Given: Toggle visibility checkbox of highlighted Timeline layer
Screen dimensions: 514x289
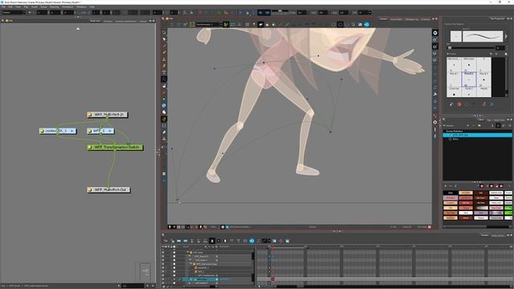Looking at the screenshot, I should [x=163, y=279].
